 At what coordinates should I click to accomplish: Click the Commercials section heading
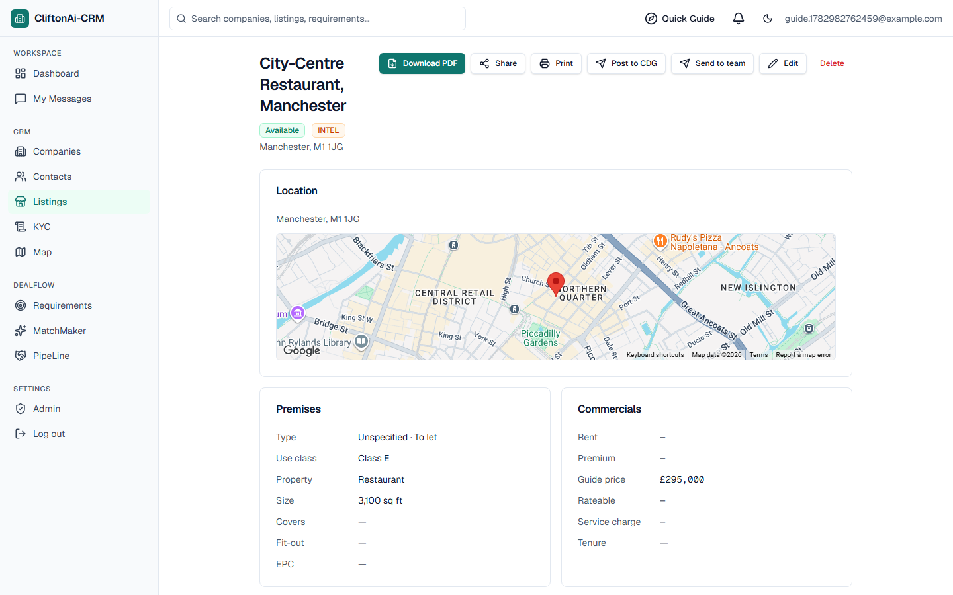coord(610,409)
